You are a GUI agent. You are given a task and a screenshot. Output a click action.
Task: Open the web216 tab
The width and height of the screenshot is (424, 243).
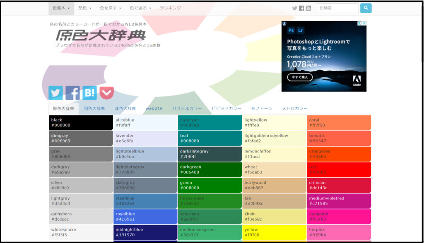click(154, 109)
